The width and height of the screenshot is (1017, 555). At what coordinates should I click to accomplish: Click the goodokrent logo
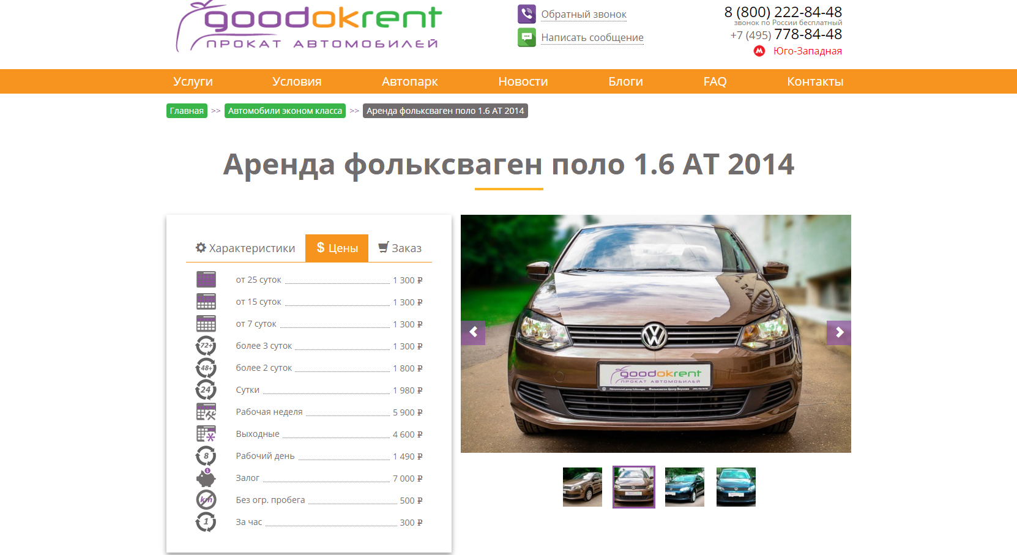click(x=309, y=28)
